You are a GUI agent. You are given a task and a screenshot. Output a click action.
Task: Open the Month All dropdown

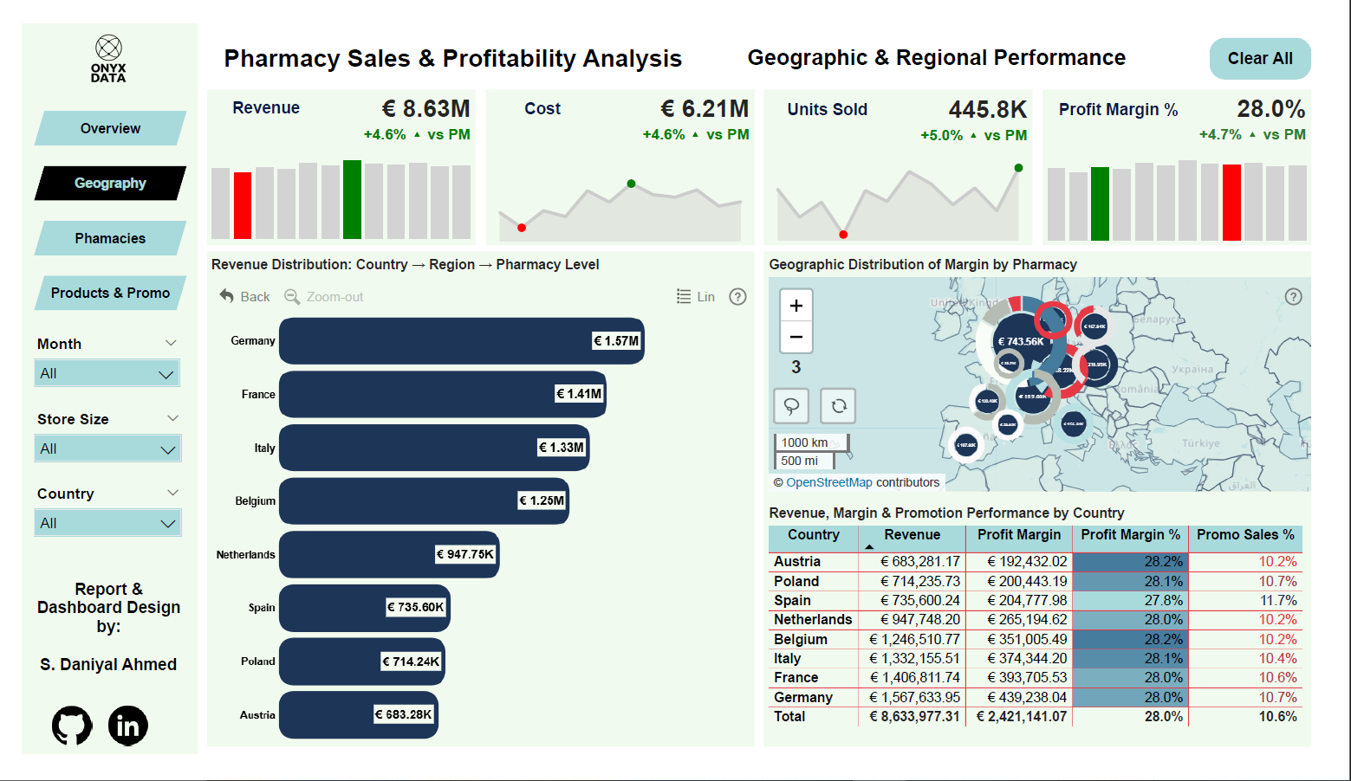(107, 373)
